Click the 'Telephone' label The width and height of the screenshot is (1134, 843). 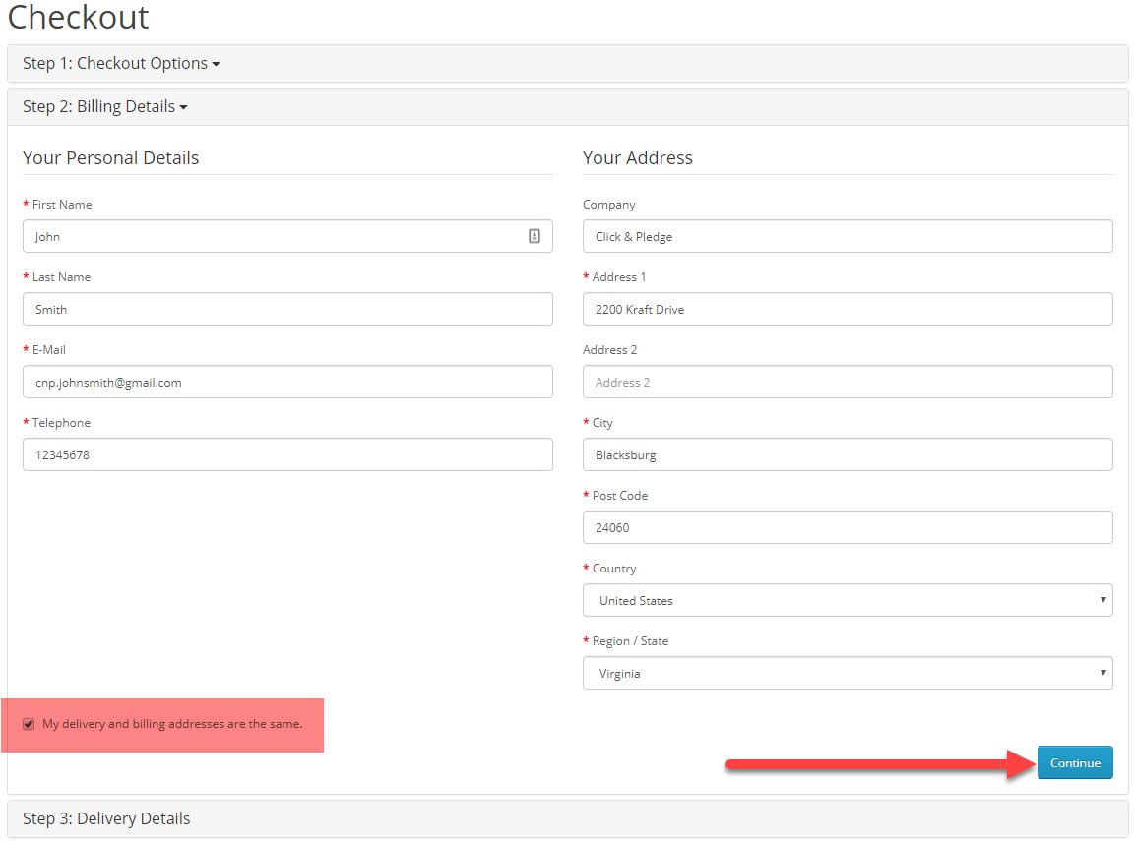point(61,422)
